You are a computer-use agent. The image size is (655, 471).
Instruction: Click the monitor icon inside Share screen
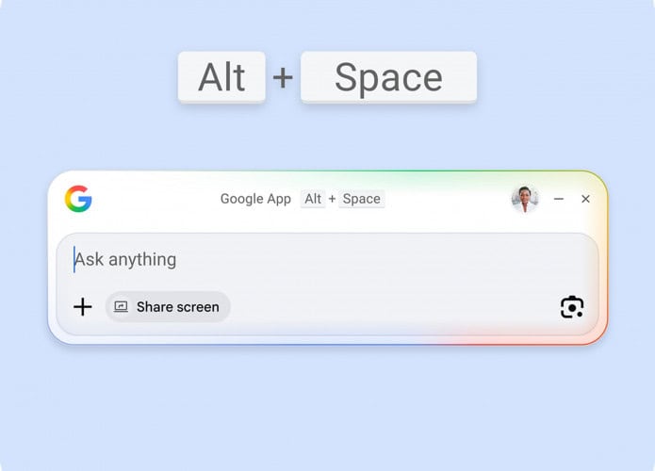(x=121, y=307)
